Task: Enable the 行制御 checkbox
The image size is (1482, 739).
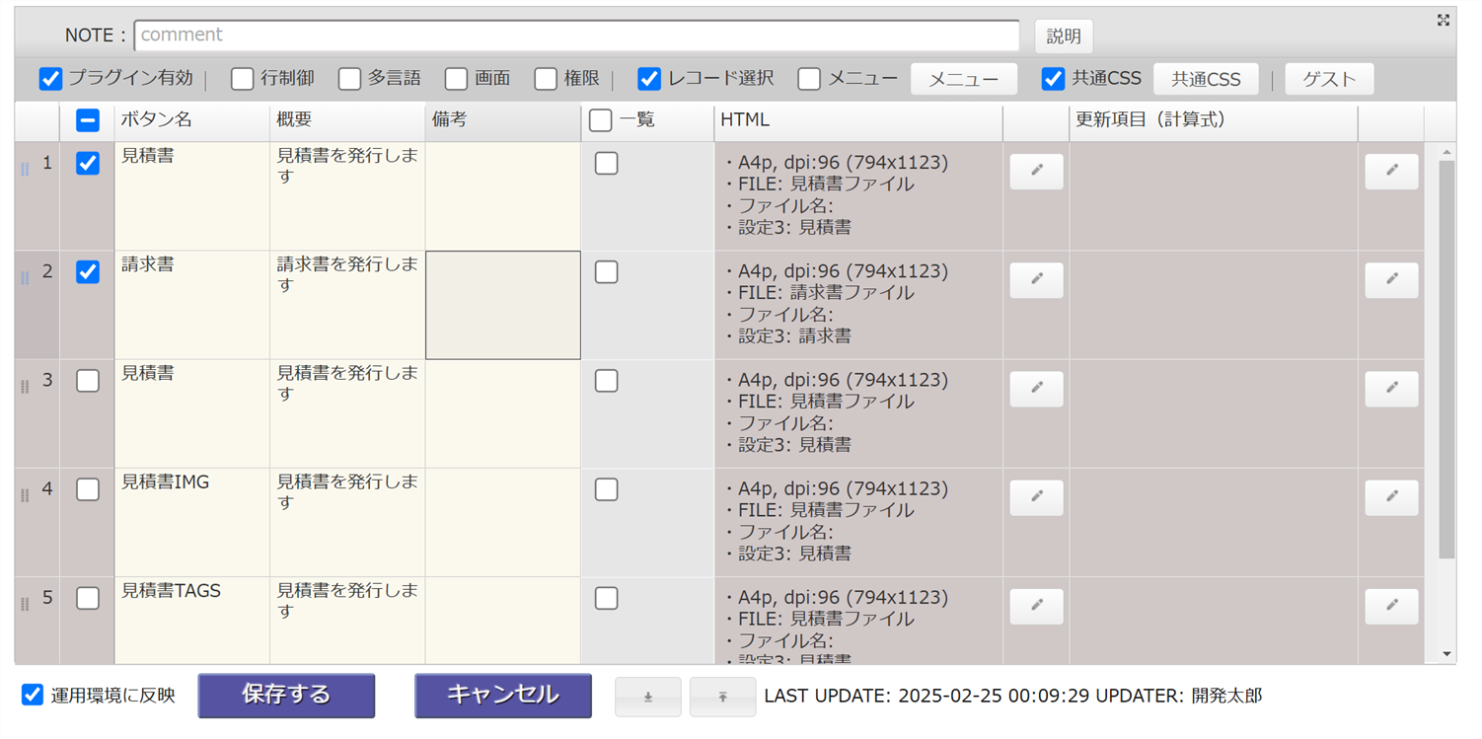Action: (x=243, y=79)
